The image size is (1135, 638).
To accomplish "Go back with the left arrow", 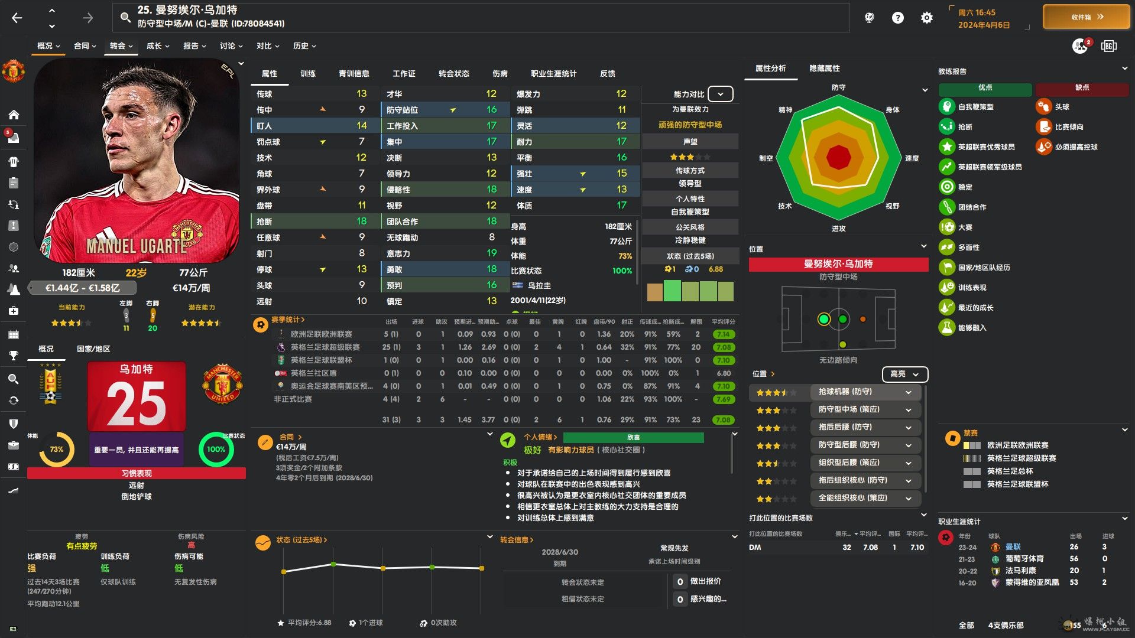I will 17,18.
